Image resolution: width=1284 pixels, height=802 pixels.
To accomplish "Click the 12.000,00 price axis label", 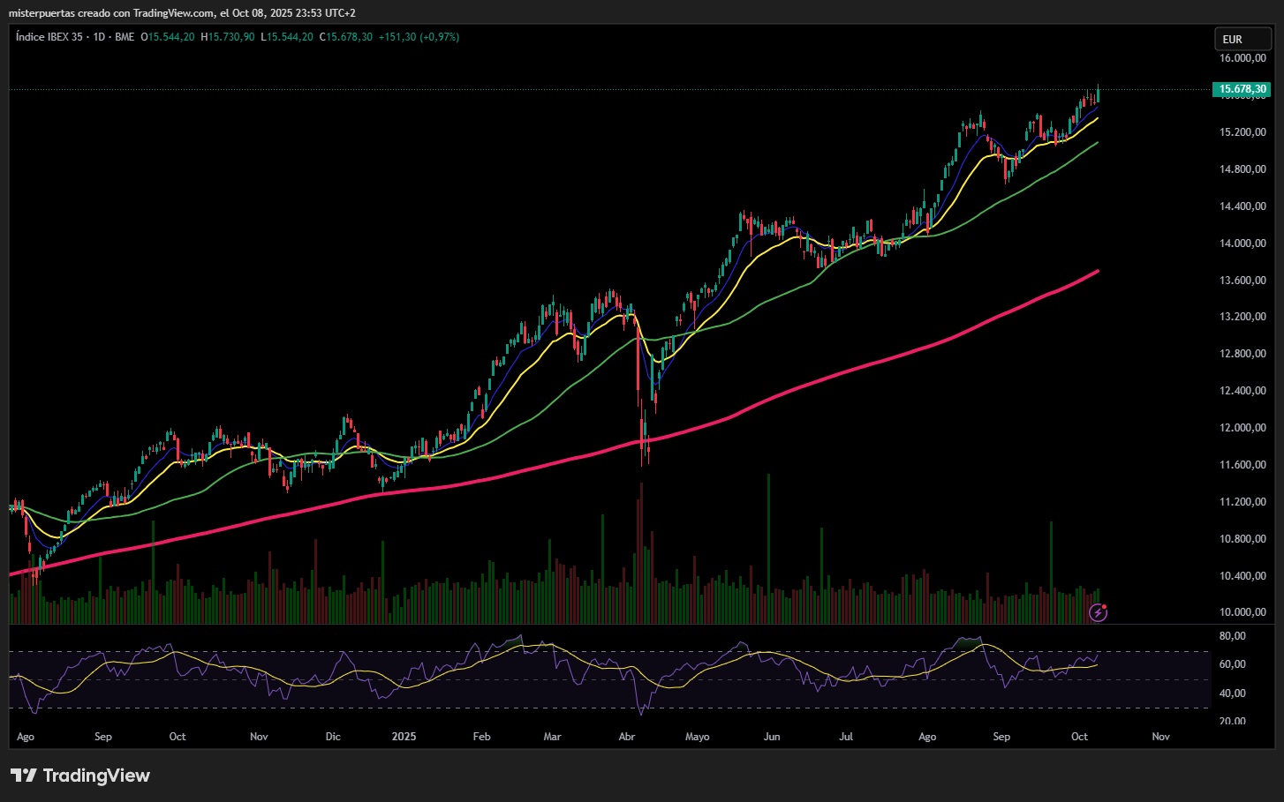I will pyautogui.click(x=1243, y=428).
